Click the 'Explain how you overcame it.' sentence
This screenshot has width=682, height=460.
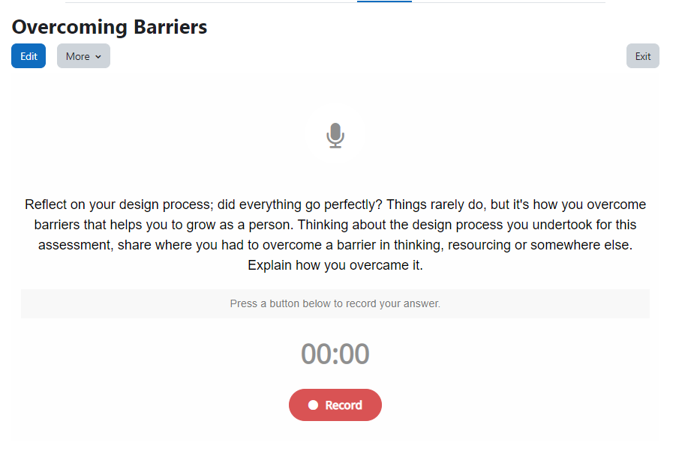335,265
